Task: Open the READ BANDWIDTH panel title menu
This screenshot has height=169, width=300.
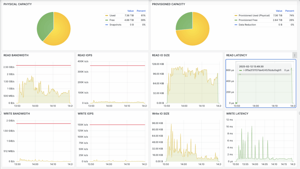Action: click(x=16, y=55)
